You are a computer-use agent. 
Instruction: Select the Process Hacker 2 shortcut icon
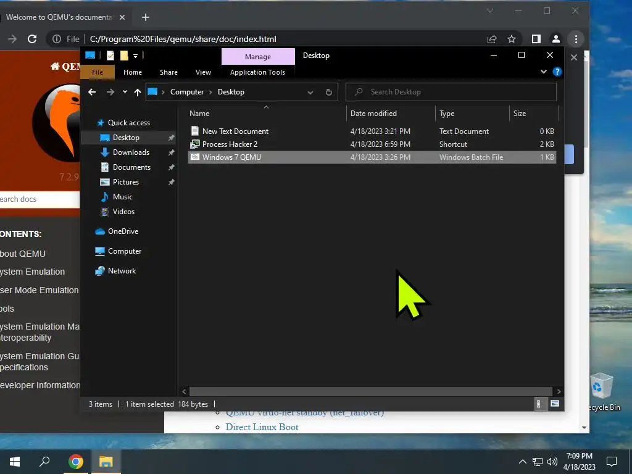195,144
